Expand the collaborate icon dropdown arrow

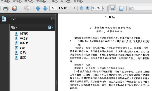pyautogui.click(x=19, y=8)
